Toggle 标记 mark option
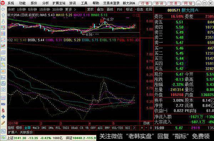The width and height of the screenshot is (214, 141). [x=129, y=9]
